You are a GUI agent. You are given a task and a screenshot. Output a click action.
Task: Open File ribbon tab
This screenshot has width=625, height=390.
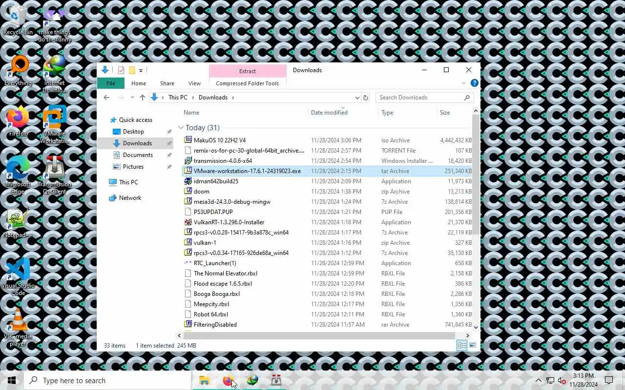pos(111,83)
